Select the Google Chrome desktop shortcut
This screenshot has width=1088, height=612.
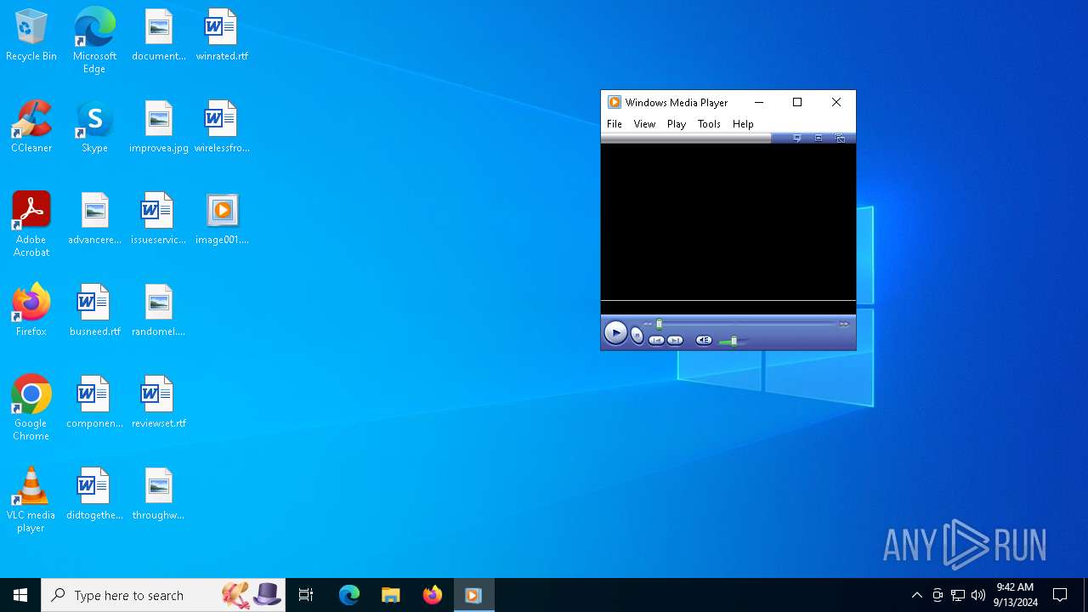tap(31, 407)
